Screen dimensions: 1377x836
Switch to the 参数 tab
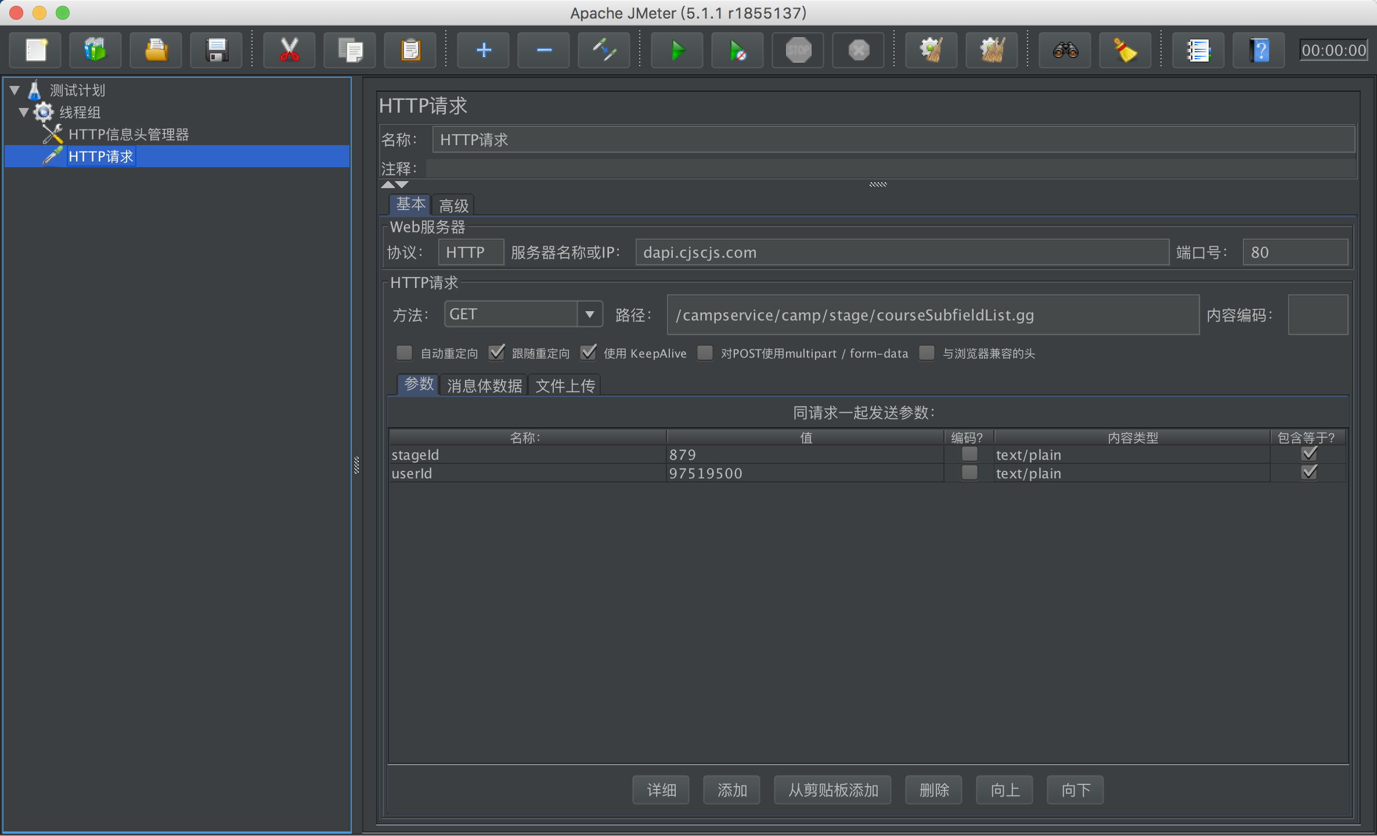[x=419, y=385]
